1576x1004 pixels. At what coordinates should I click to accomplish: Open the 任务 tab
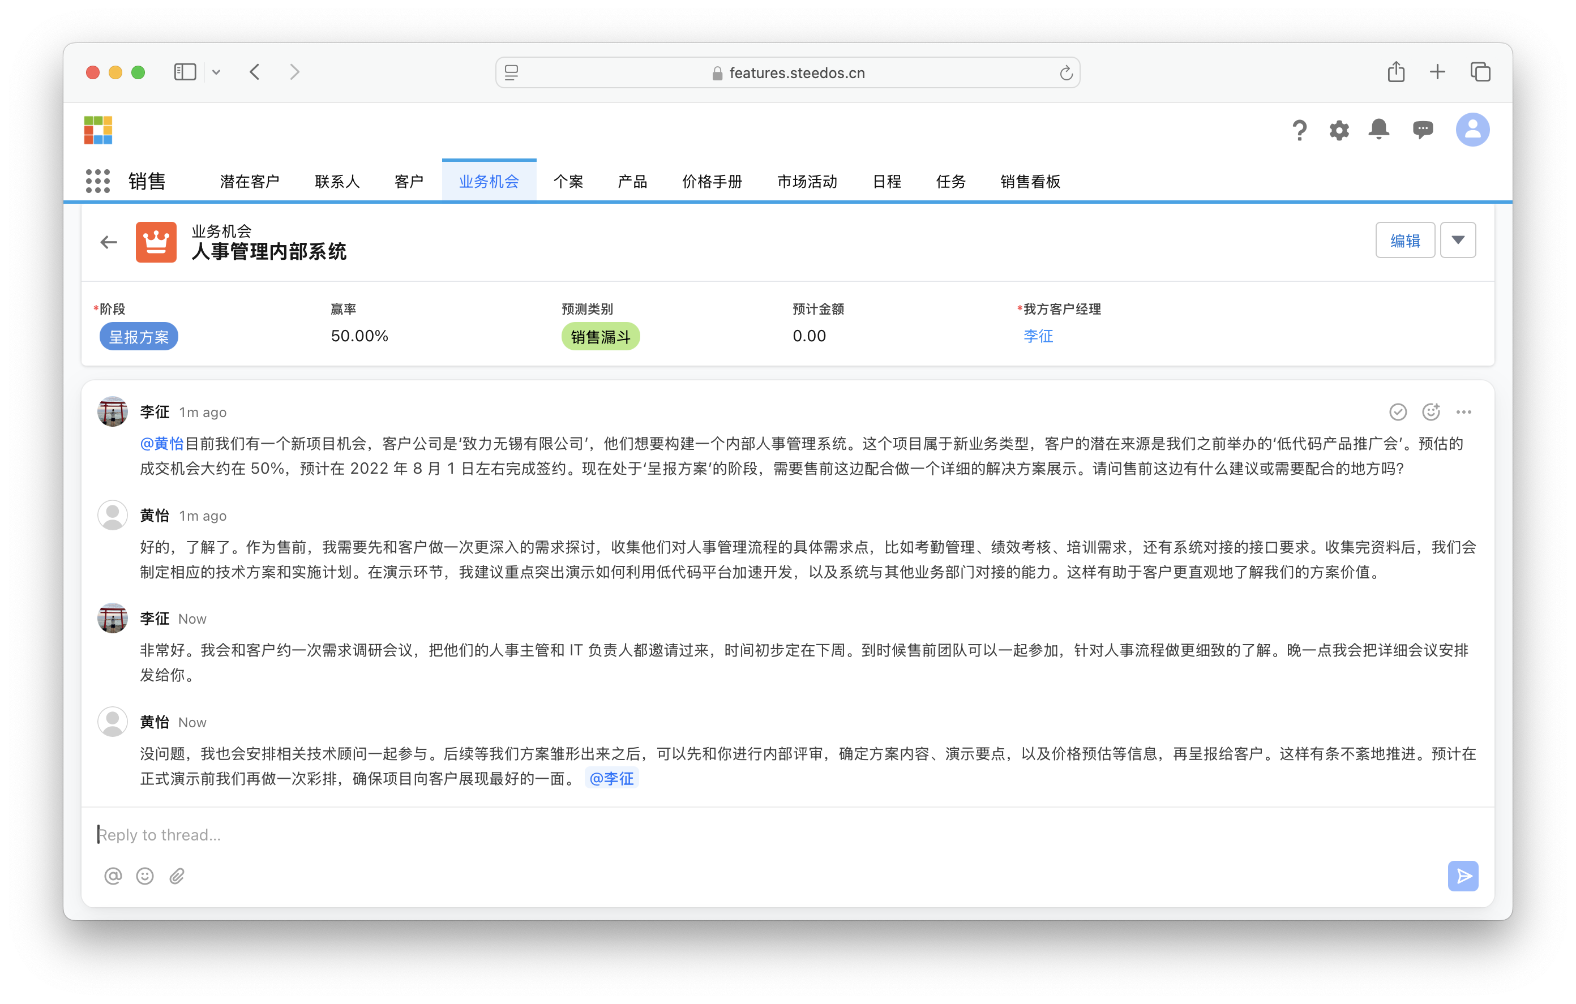click(x=951, y=181)
